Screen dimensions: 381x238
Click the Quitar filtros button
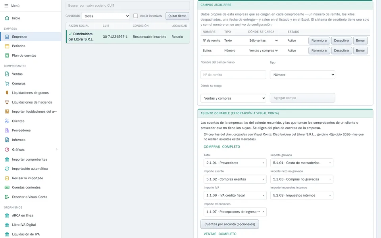177,16
